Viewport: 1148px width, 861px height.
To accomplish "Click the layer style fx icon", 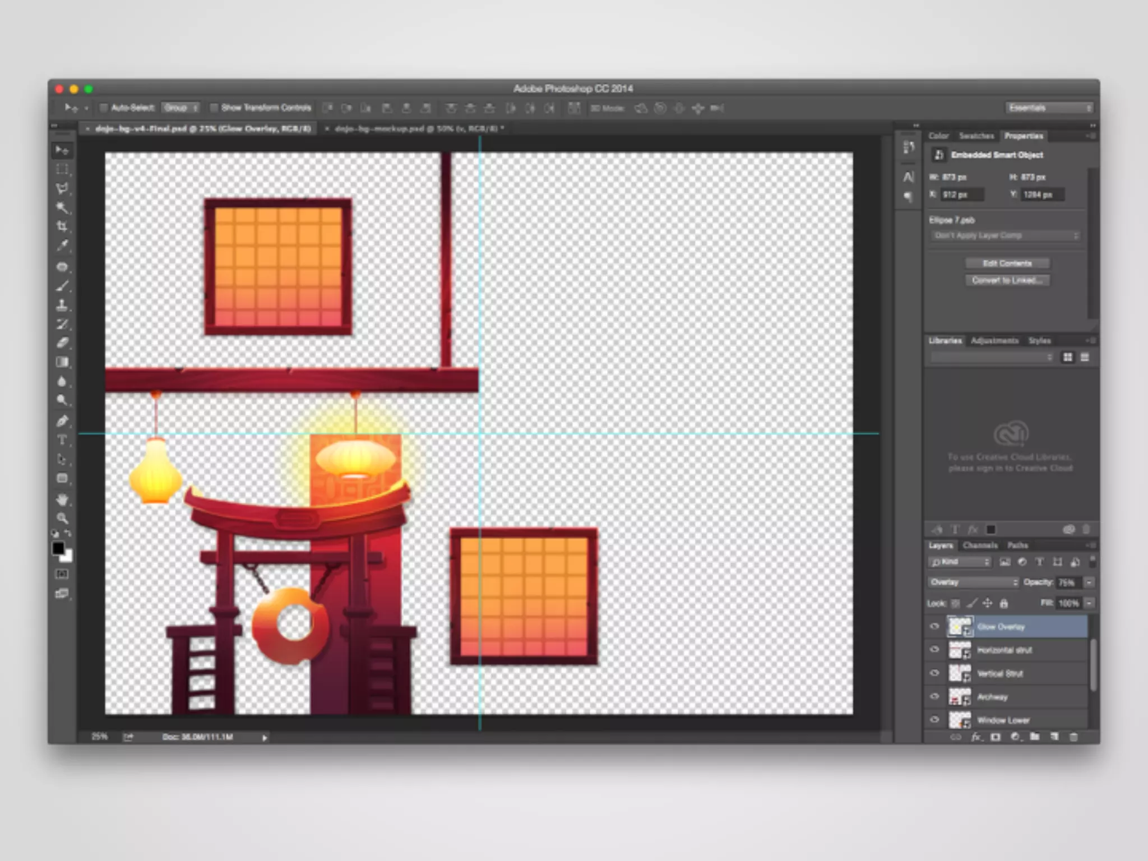I will click(976, 737).
